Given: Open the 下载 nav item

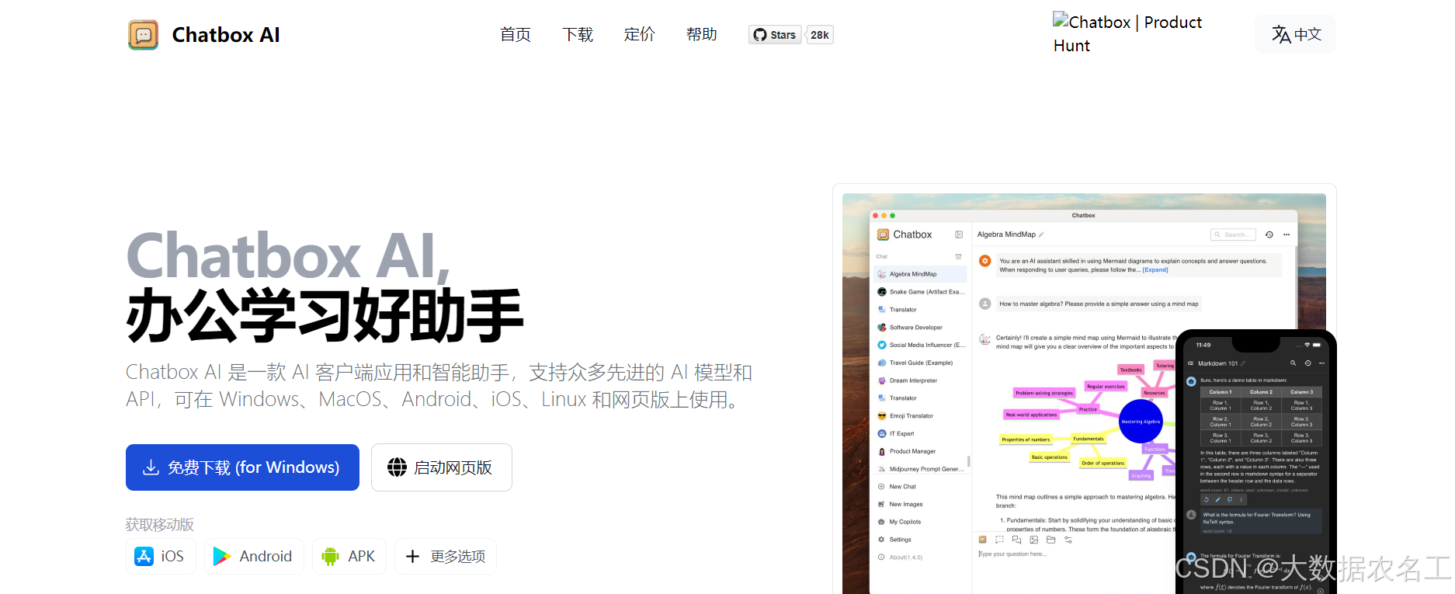Looking at the screenshot, I should (x=578, y=34).
